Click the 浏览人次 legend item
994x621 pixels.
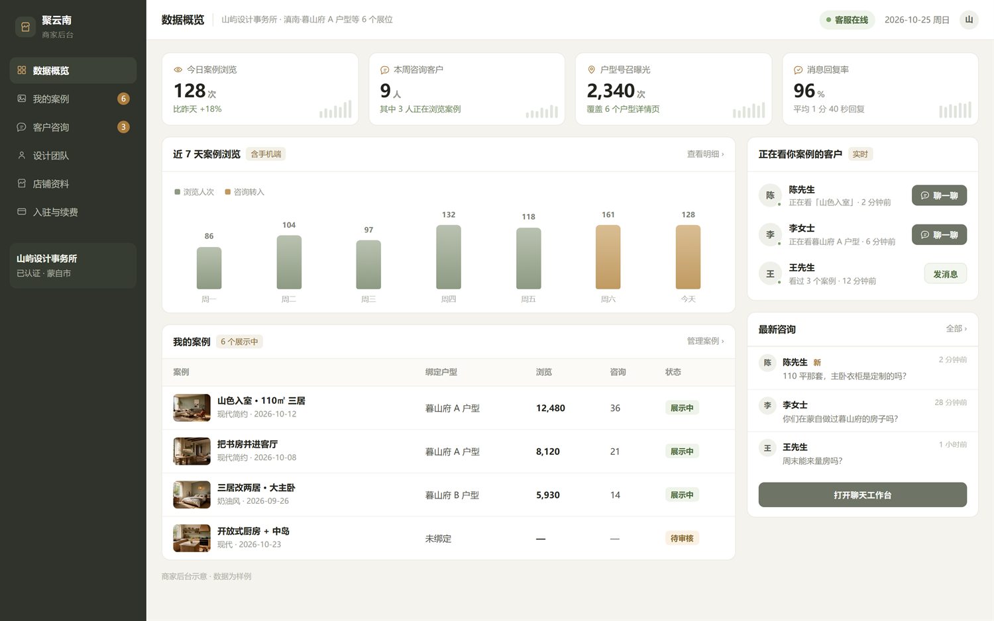tap(194, 192)
